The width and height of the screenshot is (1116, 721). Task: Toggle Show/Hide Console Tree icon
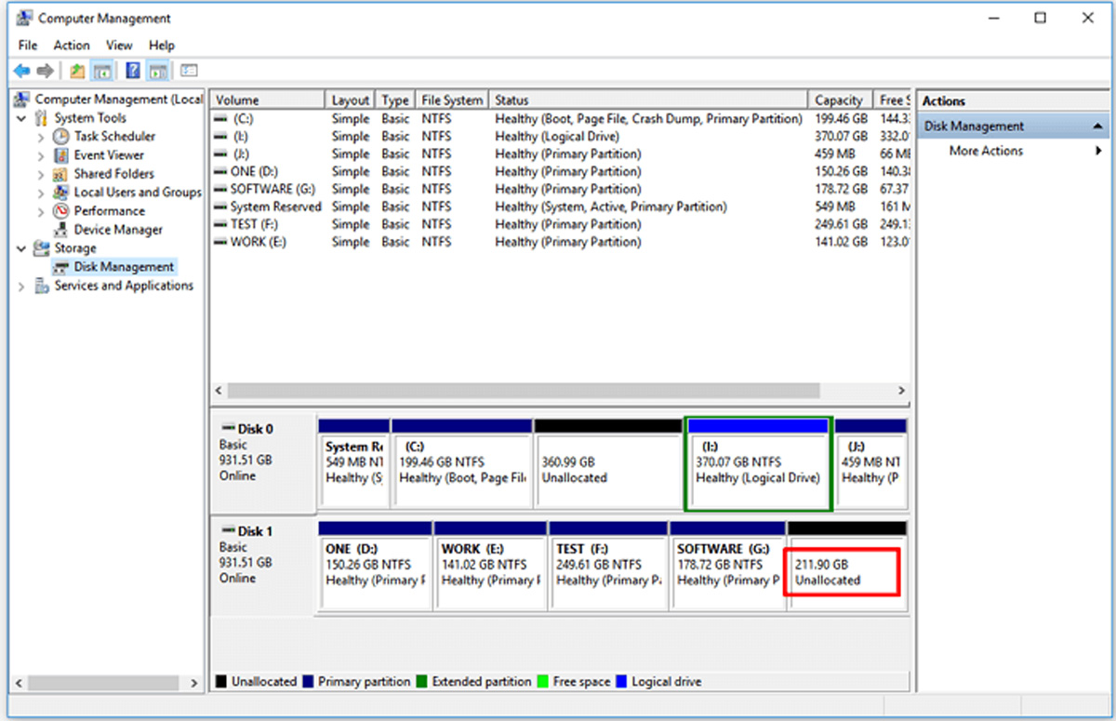102,70
